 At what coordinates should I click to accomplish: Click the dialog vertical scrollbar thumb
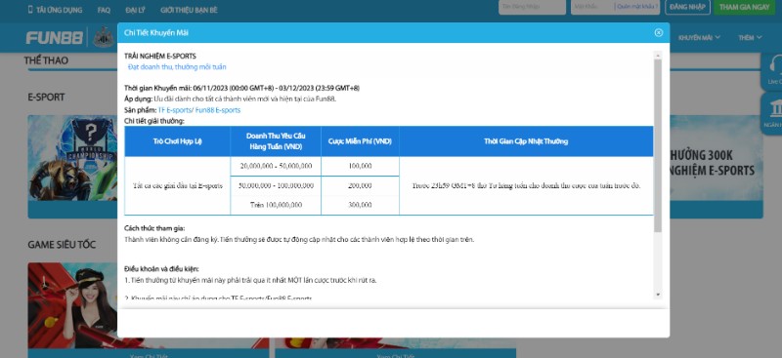click(657, 145)
